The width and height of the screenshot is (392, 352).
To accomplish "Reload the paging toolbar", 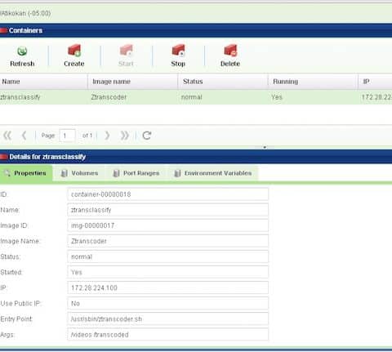I will [x=147, y=136].
